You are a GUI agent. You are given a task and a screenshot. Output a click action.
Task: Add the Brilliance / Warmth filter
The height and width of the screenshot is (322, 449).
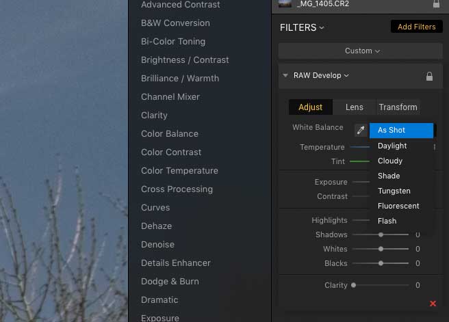[x=180, y=79]
